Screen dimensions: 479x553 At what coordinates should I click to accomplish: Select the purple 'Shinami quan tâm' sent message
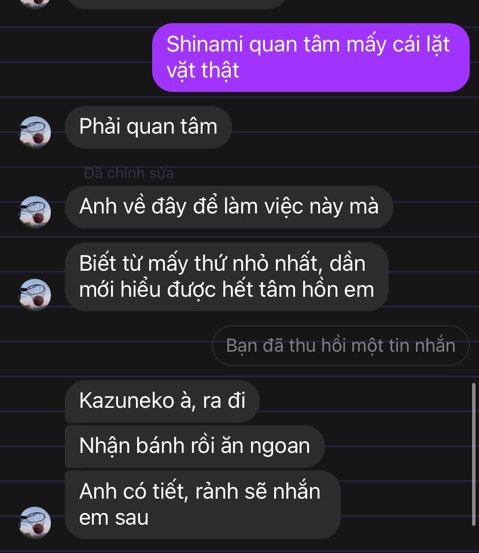tap(311, 57)
